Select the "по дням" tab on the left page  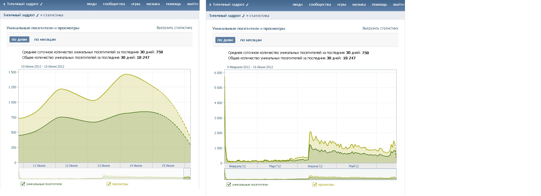pyautogui.click(x=19, y=40)
